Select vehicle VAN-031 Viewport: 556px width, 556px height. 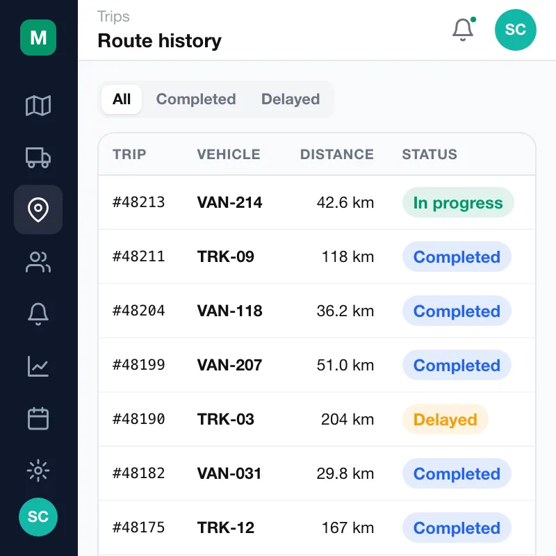tap(229, 474)
